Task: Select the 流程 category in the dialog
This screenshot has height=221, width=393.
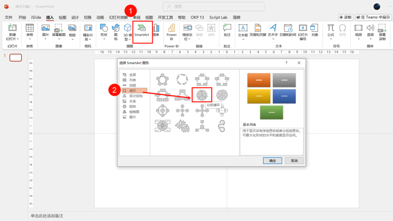Action: (x=132, y=85)
